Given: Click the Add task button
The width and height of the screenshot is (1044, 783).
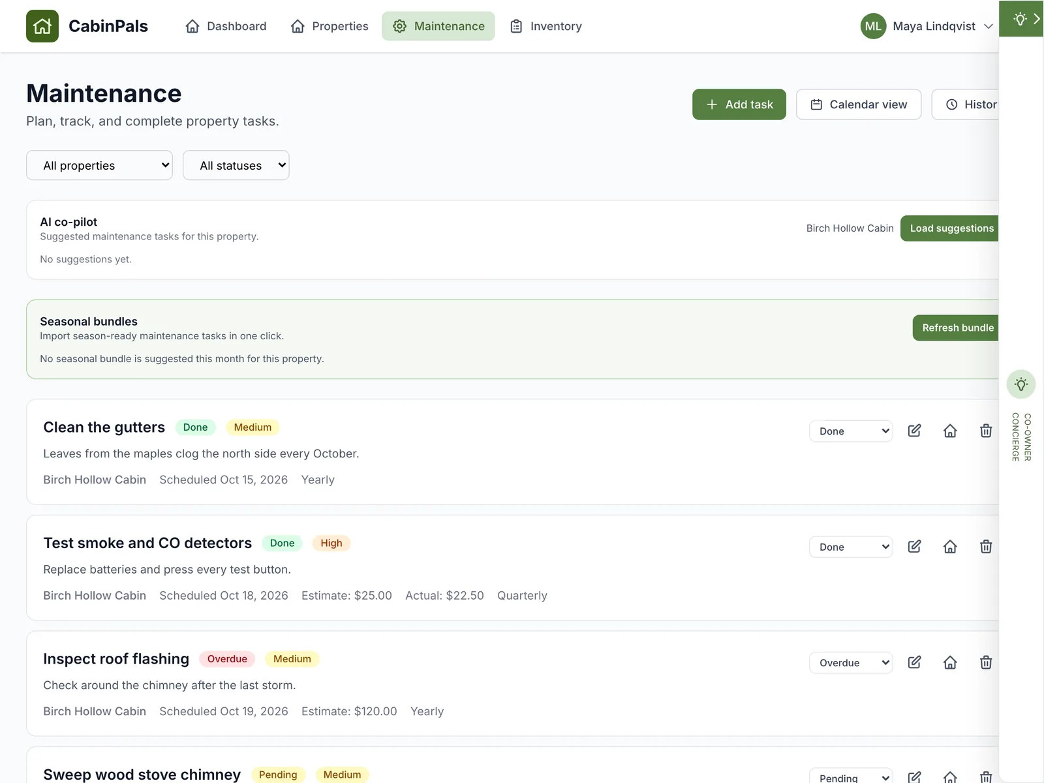Looking at the screenshot, I should [739, 104].
